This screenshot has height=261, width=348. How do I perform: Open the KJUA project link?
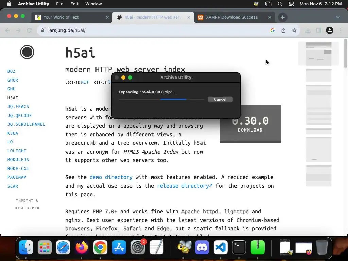click(x=13, y=133)
